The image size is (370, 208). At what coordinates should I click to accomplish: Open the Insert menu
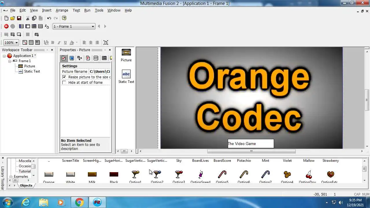[x=47, y=10]
